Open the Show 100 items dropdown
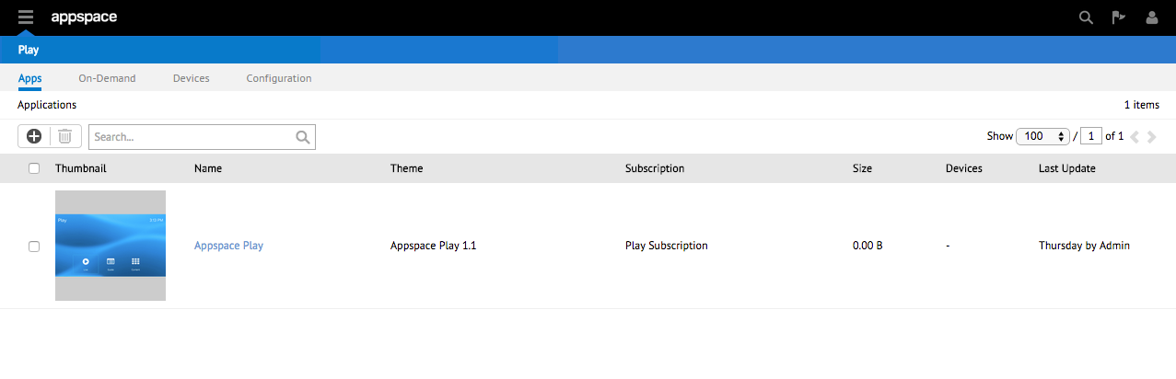This screenshot has height=379, width=1176. pyautogui.click(x=1042, y=136)
